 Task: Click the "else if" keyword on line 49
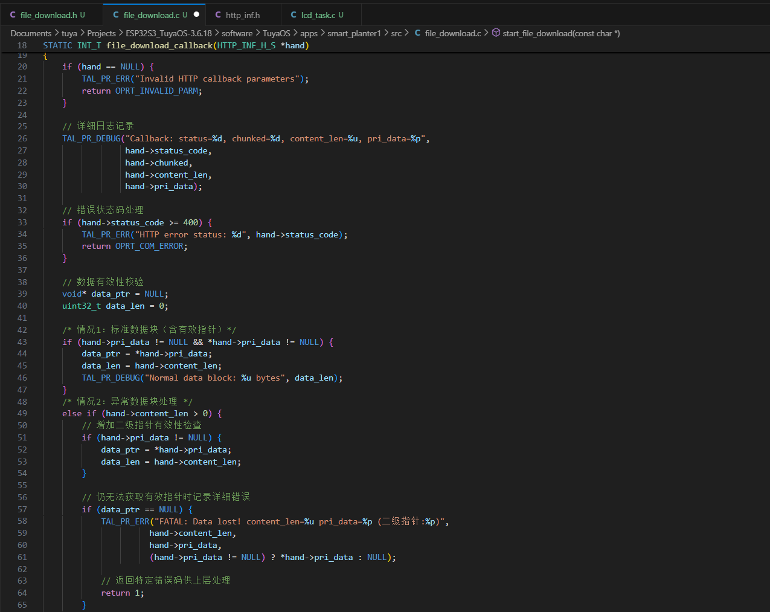pyautogui.click(x=79, y=413)
